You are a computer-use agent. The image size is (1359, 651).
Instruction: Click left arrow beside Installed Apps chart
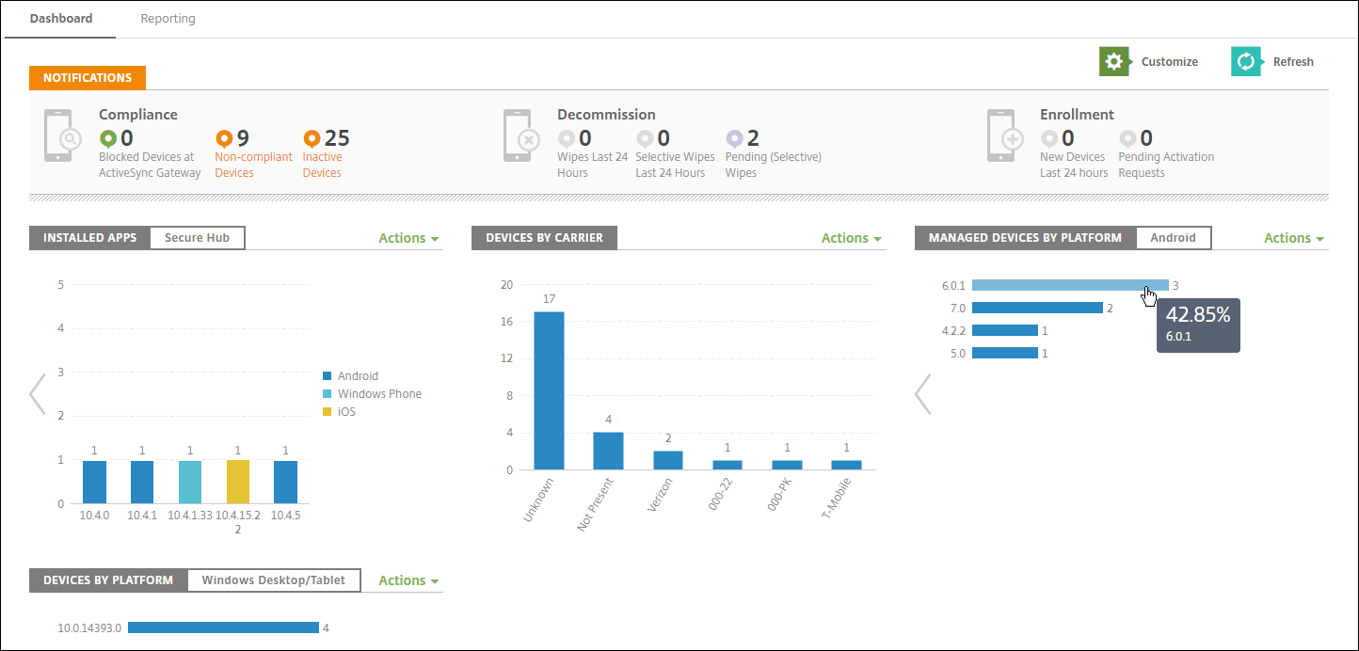pos(38,394)
